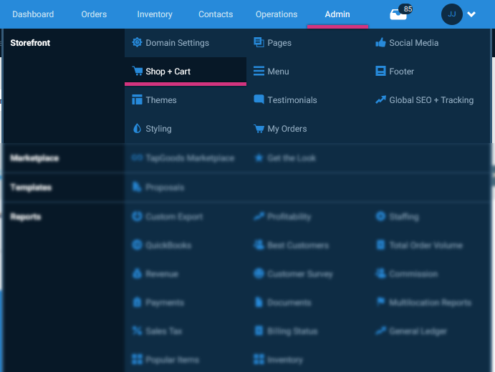Open My Orders
The height and width of the screenshot is (372, 495).
click(x=287, y=129)
